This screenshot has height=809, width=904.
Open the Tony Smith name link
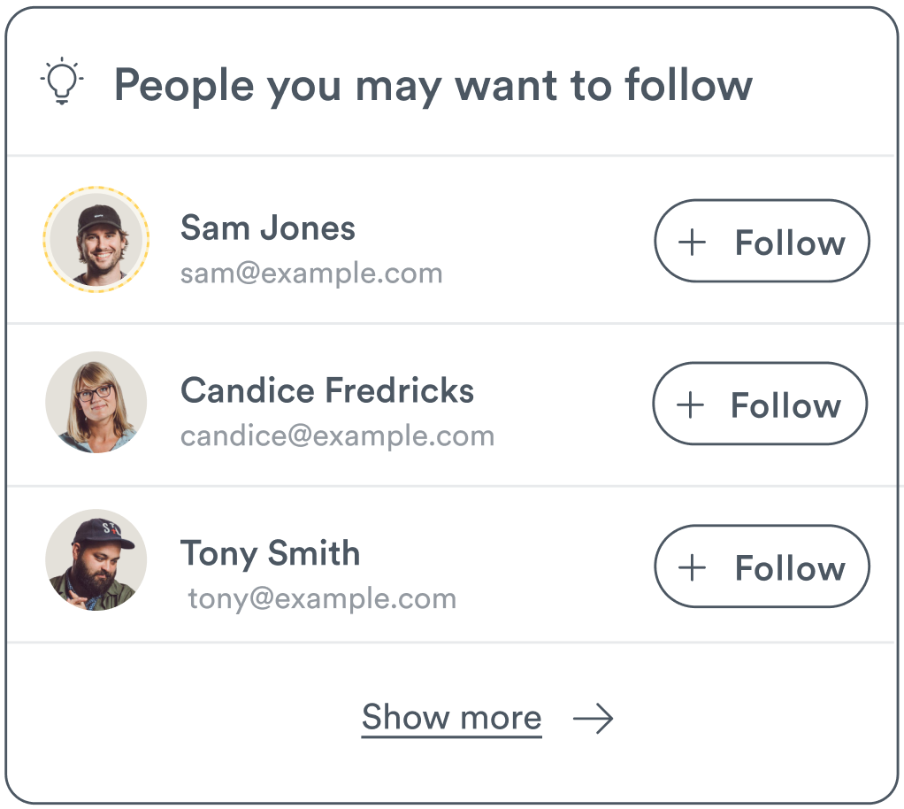[271, 553]
